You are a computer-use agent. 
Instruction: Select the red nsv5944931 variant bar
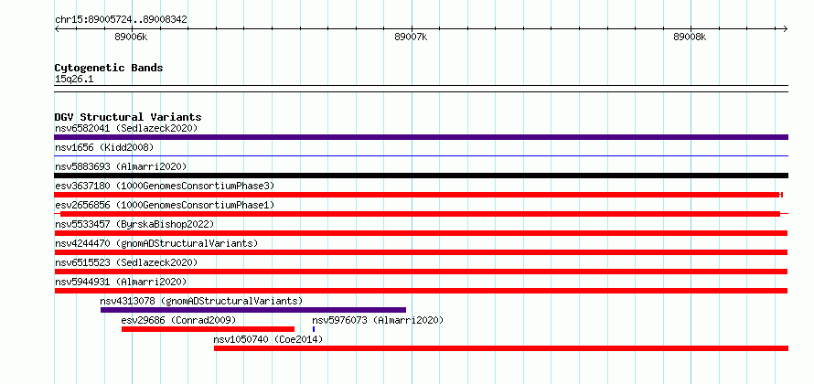(421, 291)
